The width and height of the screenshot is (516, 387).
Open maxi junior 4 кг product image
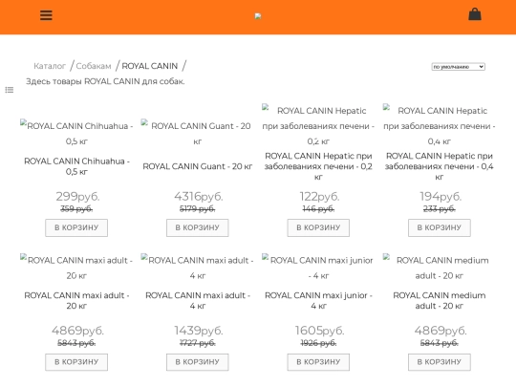click(318, 268)
